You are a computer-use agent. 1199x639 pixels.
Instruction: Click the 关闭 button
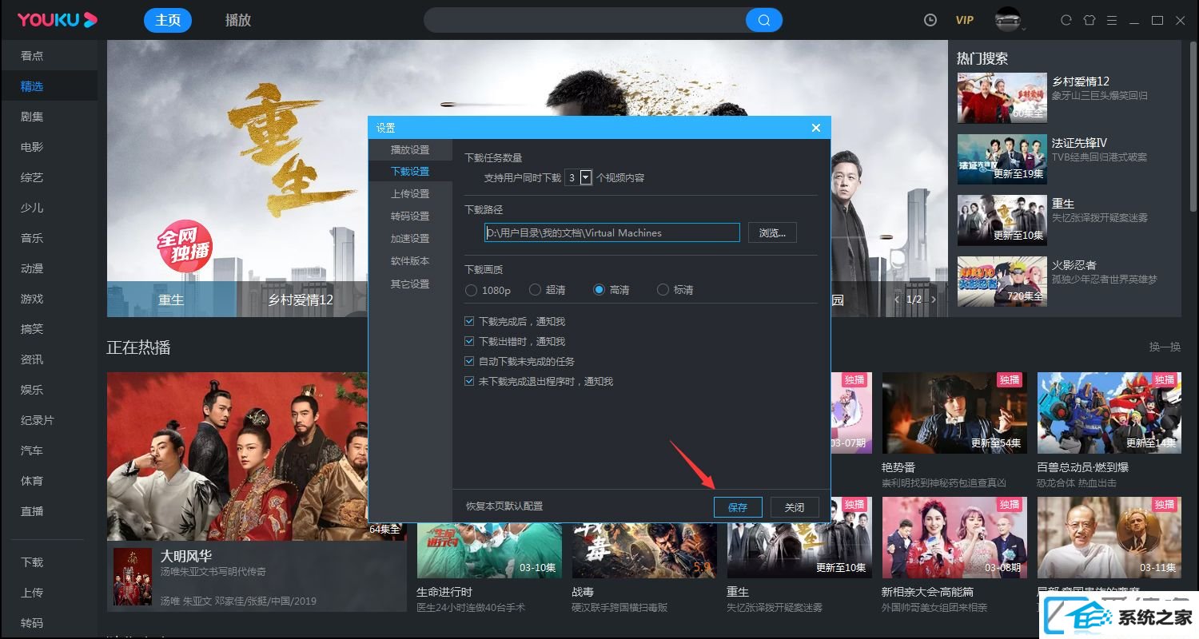click(x=795, y=507)
